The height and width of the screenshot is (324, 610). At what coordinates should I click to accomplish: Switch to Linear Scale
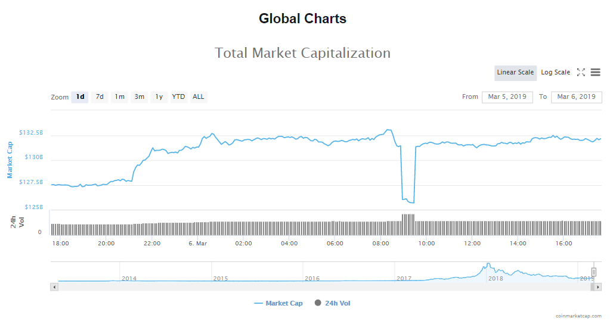pos(515,73)
